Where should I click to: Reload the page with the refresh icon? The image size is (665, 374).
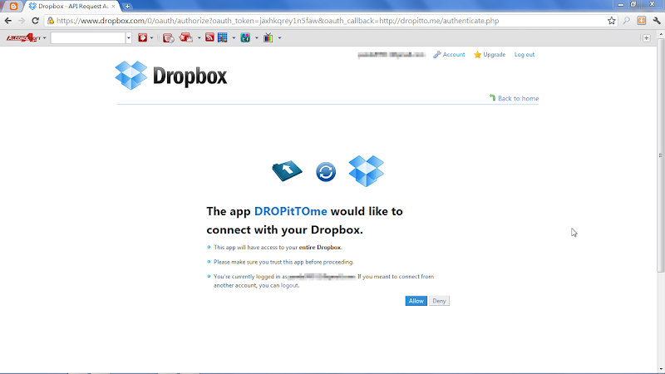36,20
